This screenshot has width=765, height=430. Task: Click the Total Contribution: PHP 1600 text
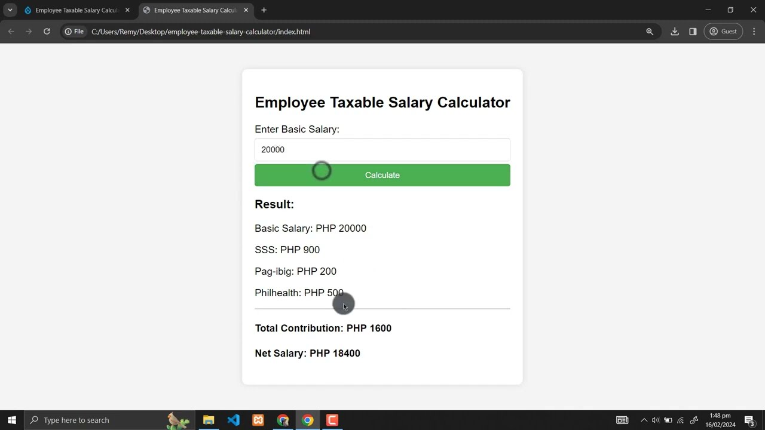pos(323,328)
